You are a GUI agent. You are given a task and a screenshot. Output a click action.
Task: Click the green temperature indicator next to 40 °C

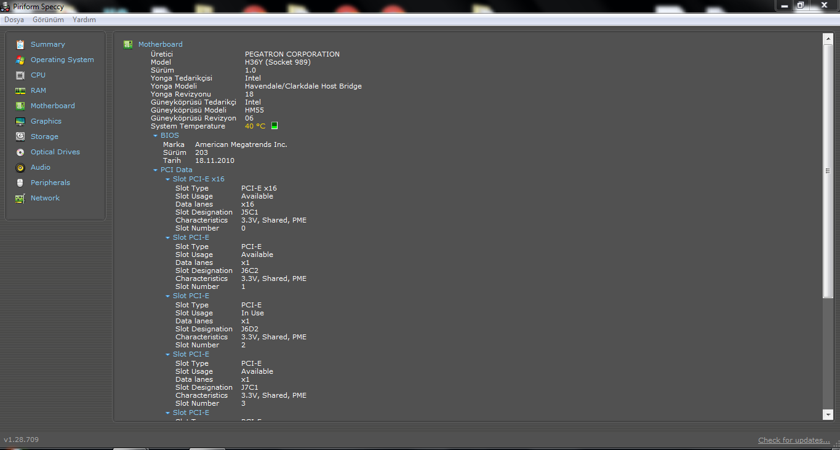point(274,125)
